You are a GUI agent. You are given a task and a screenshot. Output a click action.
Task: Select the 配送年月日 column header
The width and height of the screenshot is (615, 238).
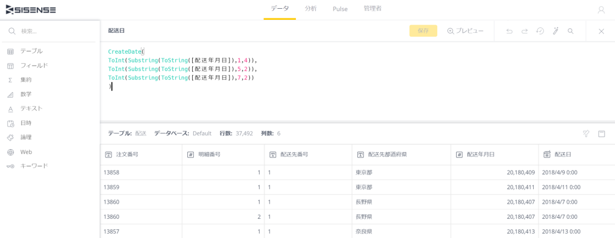[495, 155]
